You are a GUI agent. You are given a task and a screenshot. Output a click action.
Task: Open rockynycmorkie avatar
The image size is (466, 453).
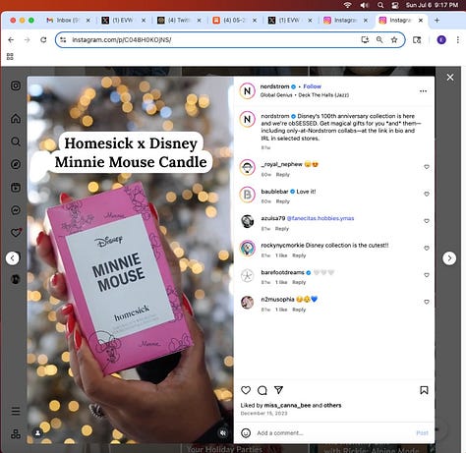coord(248,249)
